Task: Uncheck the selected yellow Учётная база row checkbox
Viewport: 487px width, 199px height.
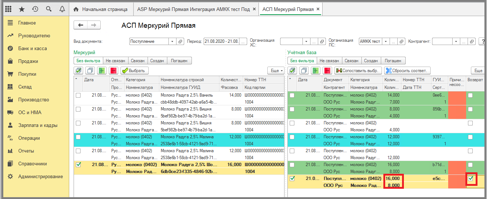Action: point(292,179)
